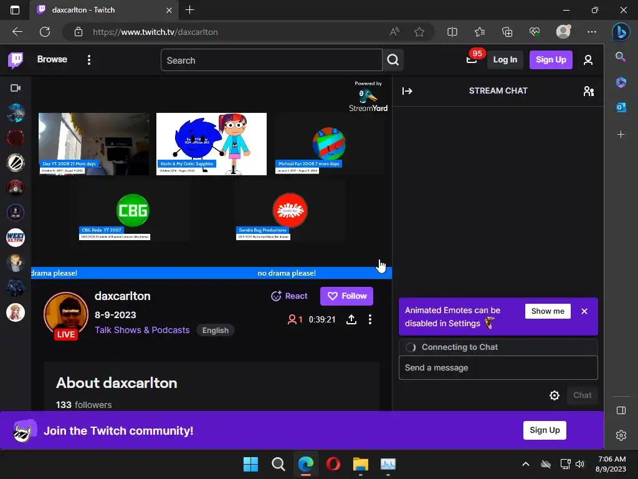Go back with the browser back arrow
This screenshot has height=479, width=638.
click(17, 32)
